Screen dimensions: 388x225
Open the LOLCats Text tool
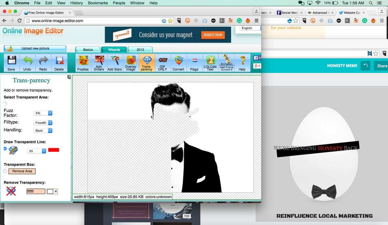point(210,62)
